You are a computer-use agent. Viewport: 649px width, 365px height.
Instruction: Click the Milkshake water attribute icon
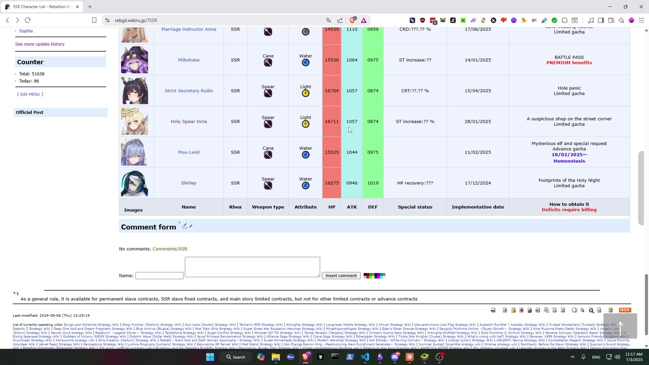pyautogui.click(x=305, y=62)
